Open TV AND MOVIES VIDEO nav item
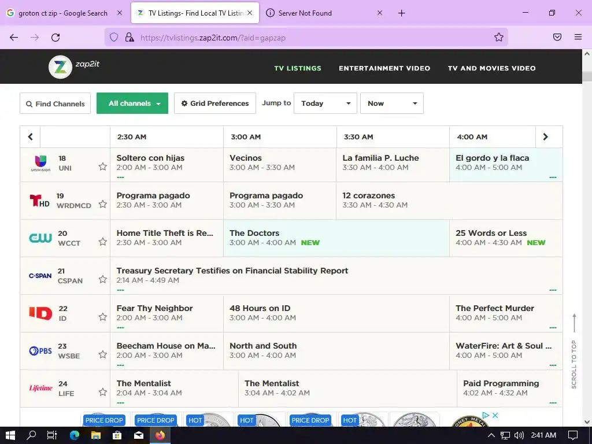 (491, 68)
